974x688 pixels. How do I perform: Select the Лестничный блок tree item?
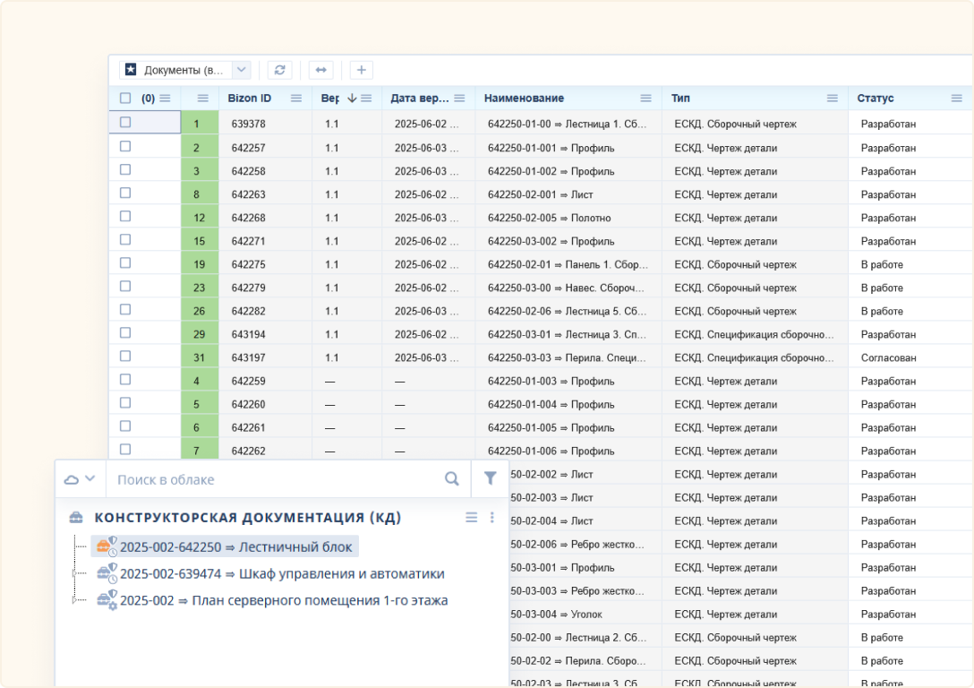click(x=236, y=547)
